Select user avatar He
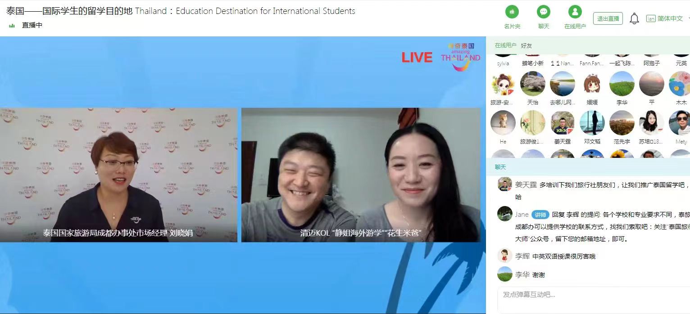The image size is (690, 314). [503, 123]
